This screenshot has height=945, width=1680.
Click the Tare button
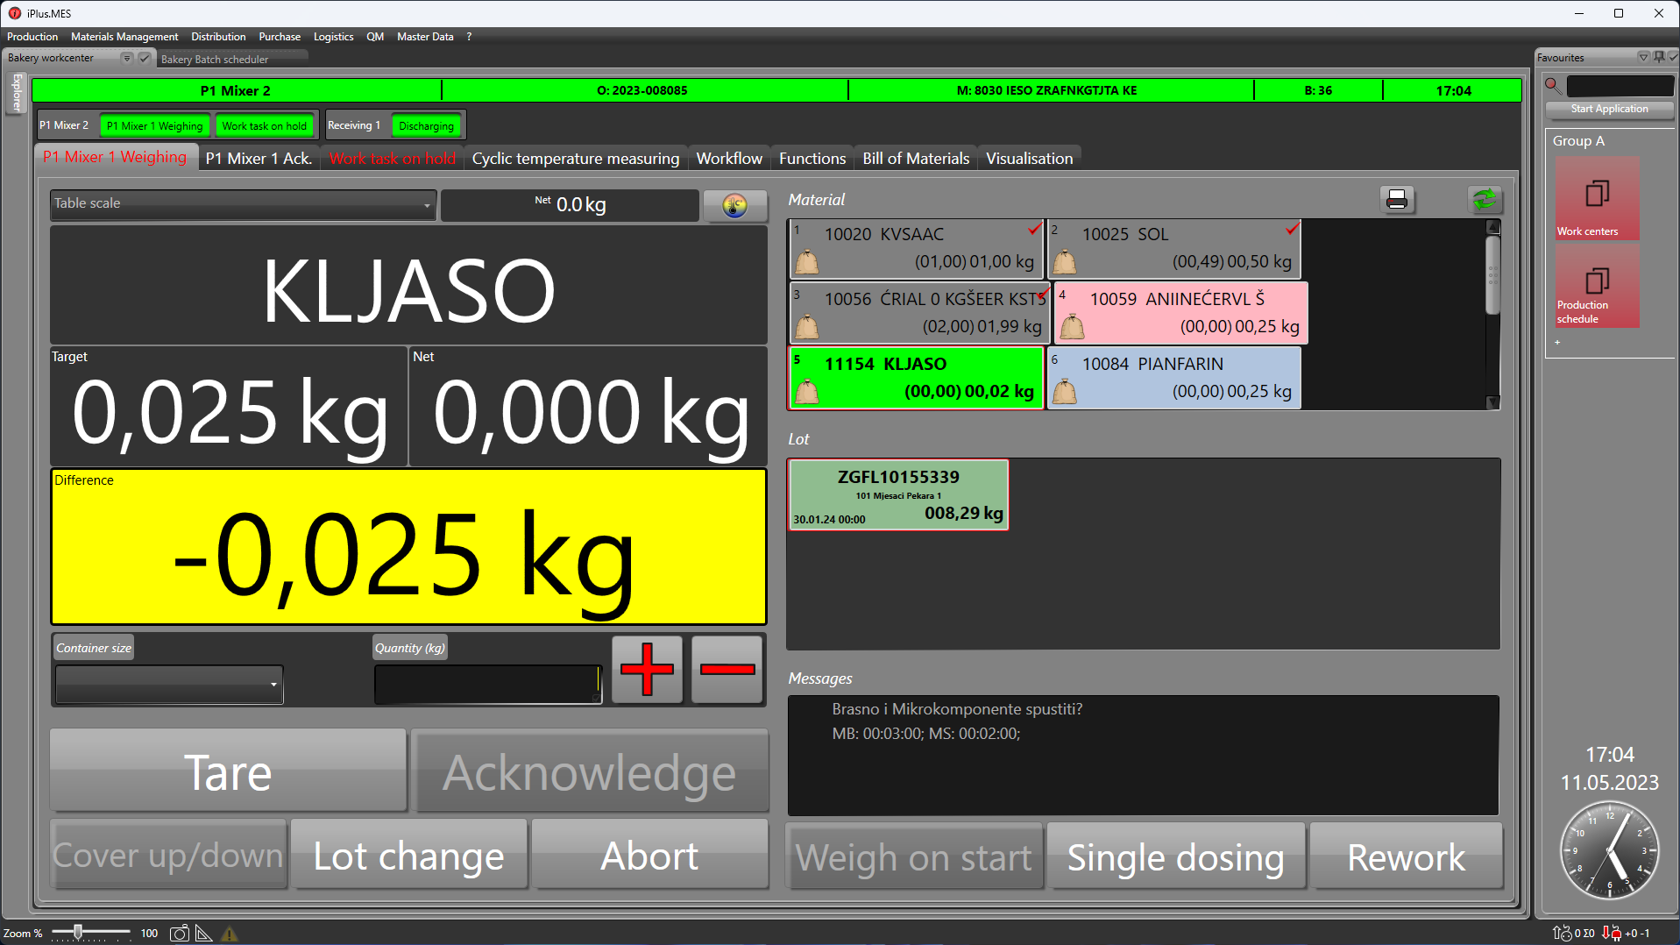pyautogui.click(x=228, y=772)
